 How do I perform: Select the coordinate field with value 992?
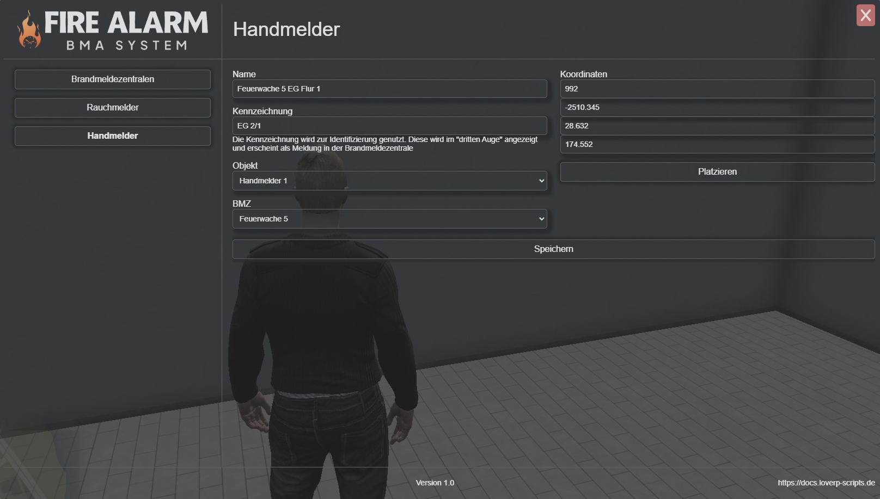coord(717,89)
